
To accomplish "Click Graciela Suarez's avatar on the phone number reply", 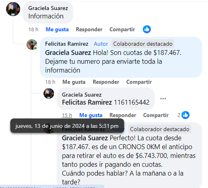I will coord(49,93).
